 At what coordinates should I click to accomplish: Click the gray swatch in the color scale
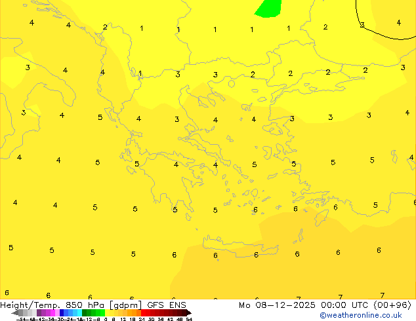[21, 312]
